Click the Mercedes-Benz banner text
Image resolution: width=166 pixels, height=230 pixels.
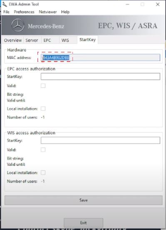tap(46, 26)
